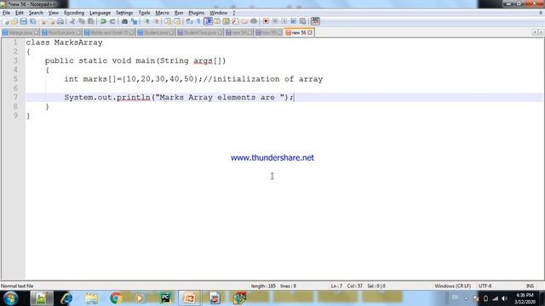Open the Encoding menu
545x306 pixels.
74,13
